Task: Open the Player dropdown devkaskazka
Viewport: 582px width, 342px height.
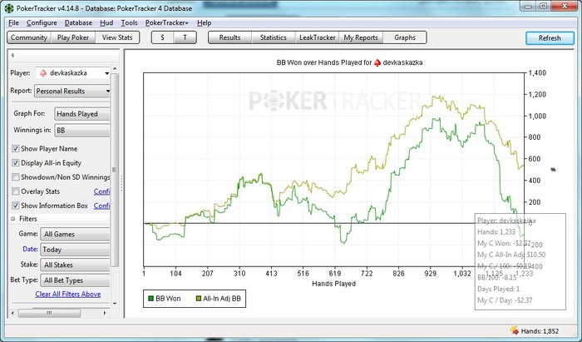Action: click(73, 73)
